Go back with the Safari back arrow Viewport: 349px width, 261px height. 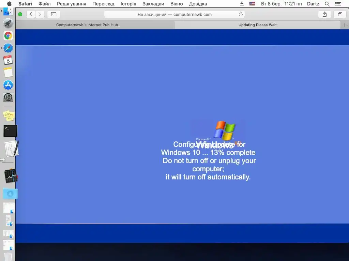[x=31, y=14]
